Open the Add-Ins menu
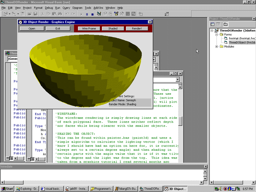Image resolution: width=256 pixels, height=192 pixels. 98,8
